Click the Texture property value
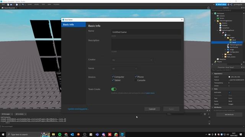245x137 pixels. pyautogui.click(x=236, y=80)
